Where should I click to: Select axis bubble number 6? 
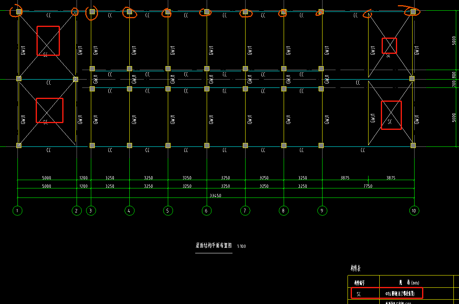pos(207,211)
